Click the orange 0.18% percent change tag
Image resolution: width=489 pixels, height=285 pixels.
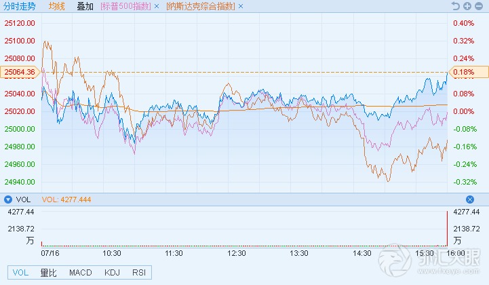click(468, 72)
